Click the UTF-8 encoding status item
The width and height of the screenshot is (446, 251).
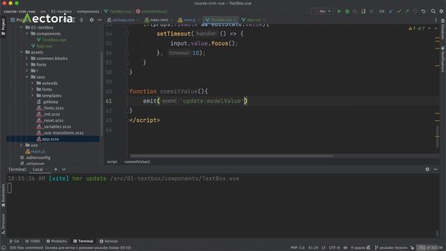[334, 248]
